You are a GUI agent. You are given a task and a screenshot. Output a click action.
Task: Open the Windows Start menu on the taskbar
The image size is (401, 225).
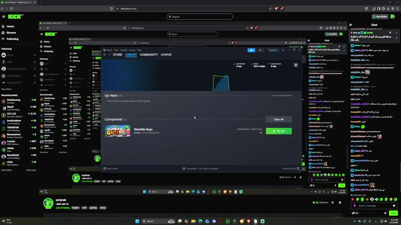pos(137,221)
